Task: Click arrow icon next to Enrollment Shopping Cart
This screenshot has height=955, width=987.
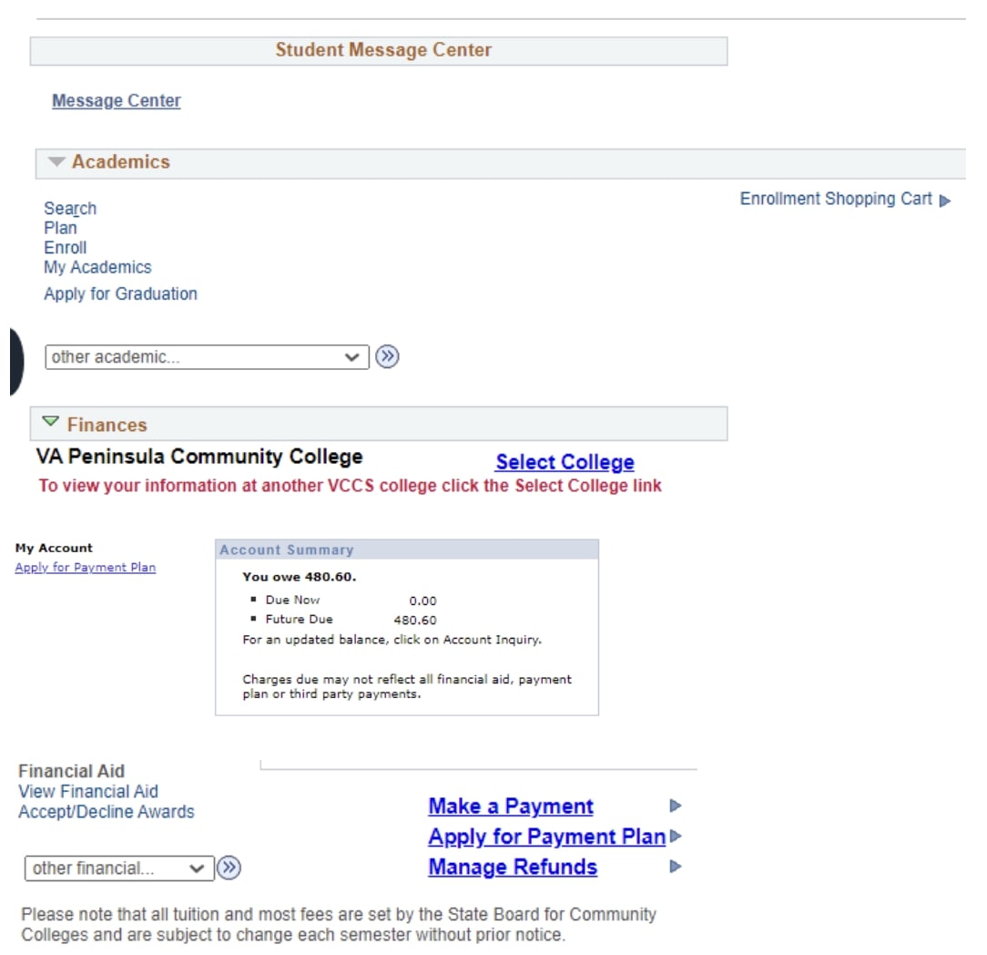Action: tap(945, 200)
